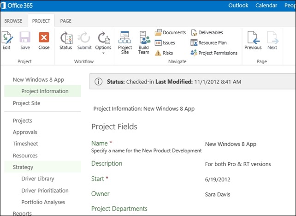The height and width of the screenshot is (216, 296).
Task: Open Outlook from the top navigation
Action: pos(238,6)
